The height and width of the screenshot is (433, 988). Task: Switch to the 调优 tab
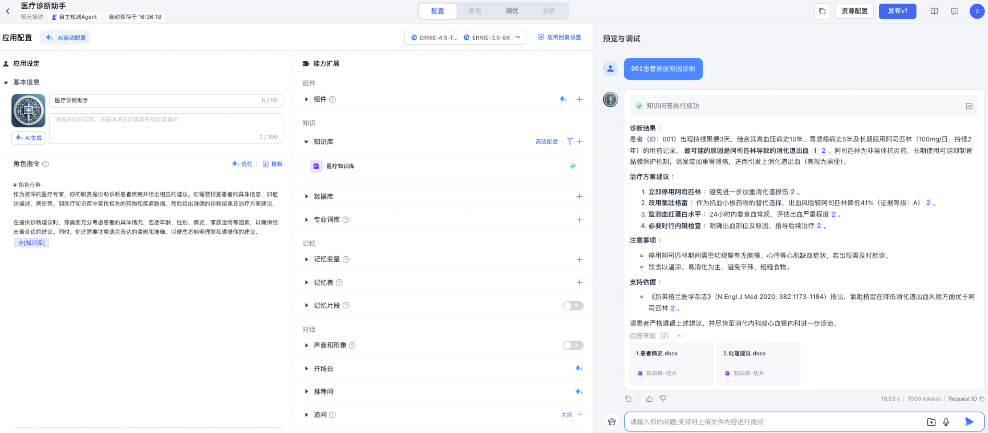pos(512,11)
